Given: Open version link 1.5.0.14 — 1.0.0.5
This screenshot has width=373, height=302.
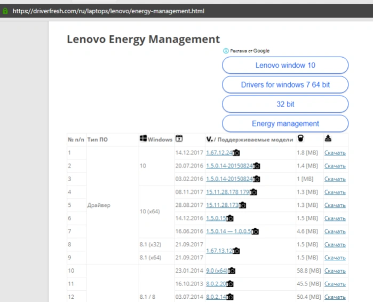Looking at the screenshot, I should tap(228, 231).
